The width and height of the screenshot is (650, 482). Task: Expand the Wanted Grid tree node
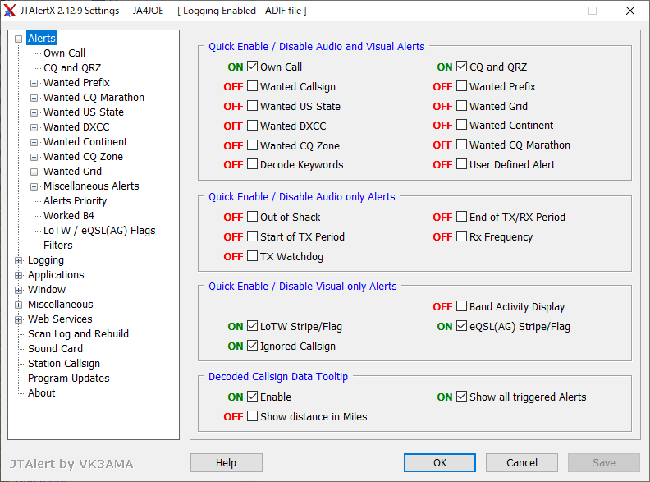tap(34, 172)
